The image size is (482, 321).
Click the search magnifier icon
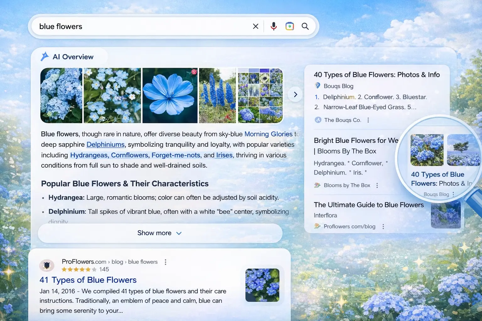(305, 26)
